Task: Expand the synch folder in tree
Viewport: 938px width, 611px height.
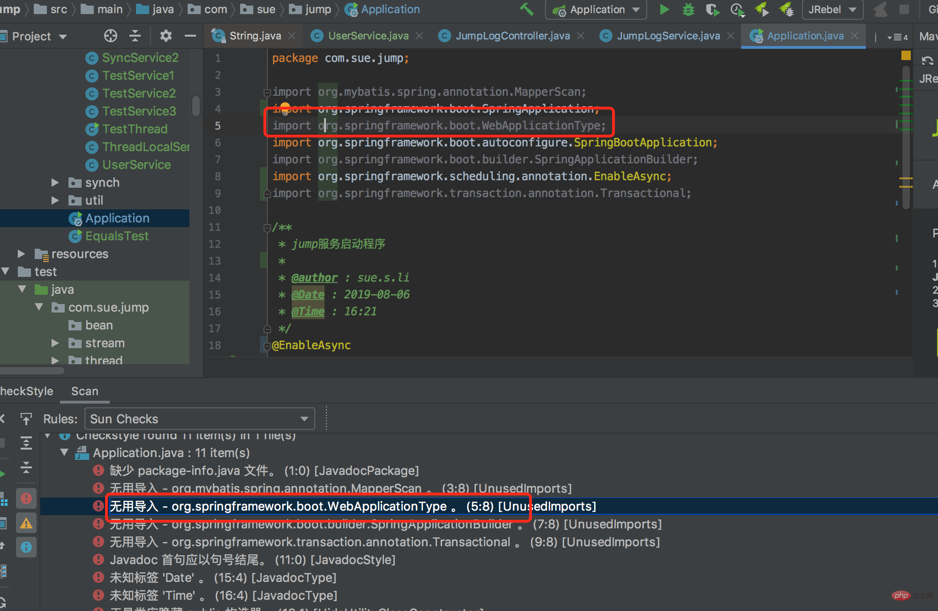Action: tap(55, 183)
